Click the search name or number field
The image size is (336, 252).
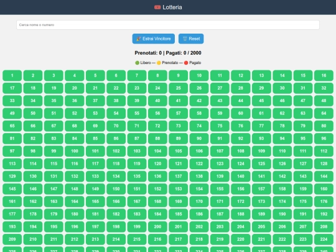click(168, 25)
